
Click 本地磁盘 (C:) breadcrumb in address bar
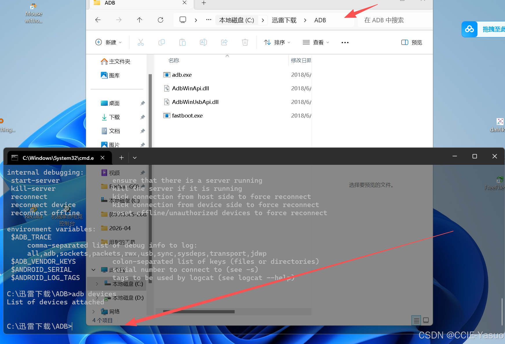[x=236, y=20]
